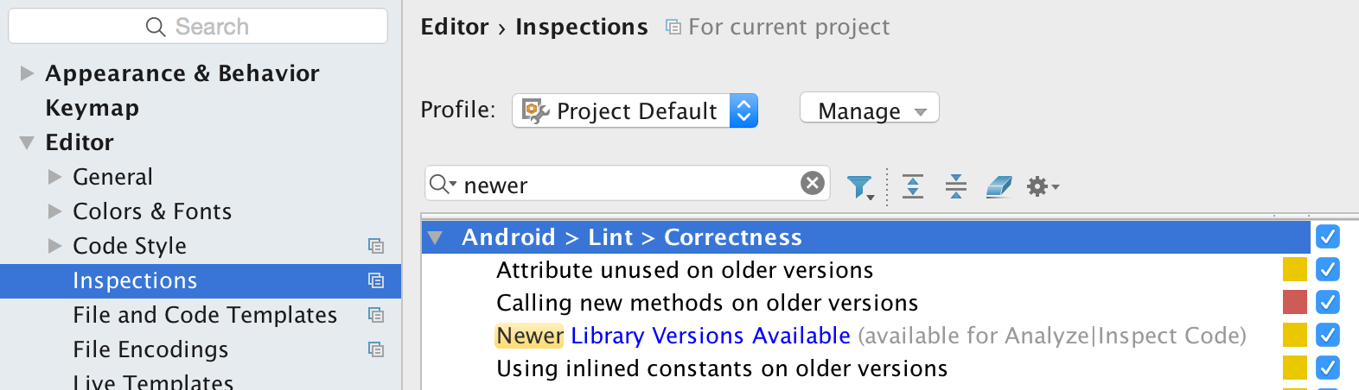Open the Project Default profile dropdown

tap(635, 110)
